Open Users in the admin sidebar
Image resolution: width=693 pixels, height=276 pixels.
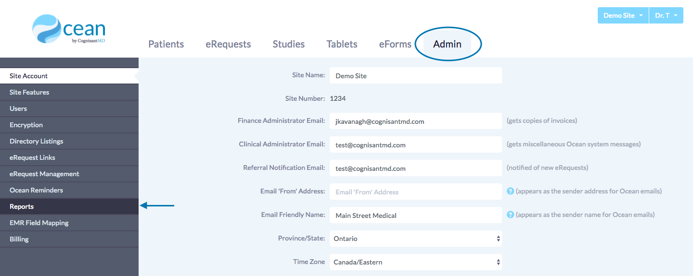pos(18,108)
